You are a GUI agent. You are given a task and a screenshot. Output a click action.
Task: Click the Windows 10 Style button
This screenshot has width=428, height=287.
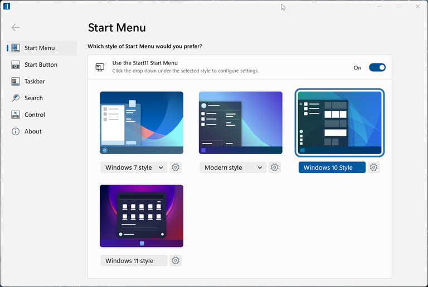tap(332, 167)
